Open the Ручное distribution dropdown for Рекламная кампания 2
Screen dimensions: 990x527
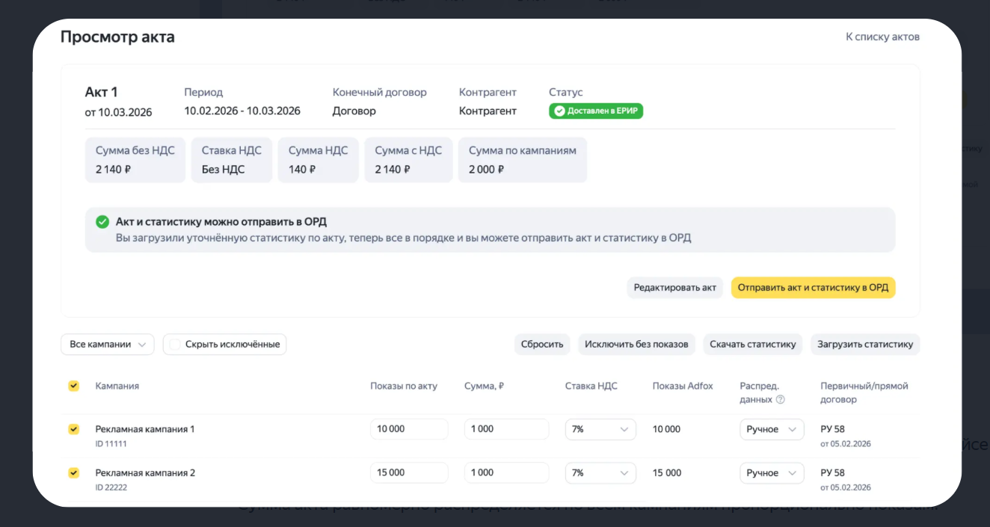click(771, 472)
